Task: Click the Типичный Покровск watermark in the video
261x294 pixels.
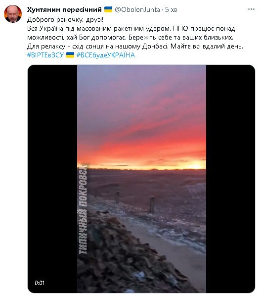Action: [83, 209]
